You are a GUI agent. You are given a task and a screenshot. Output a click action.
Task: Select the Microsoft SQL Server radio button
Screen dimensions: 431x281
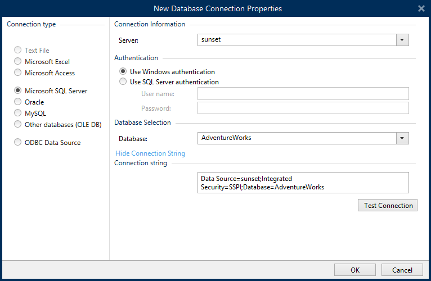pos(19,91)
